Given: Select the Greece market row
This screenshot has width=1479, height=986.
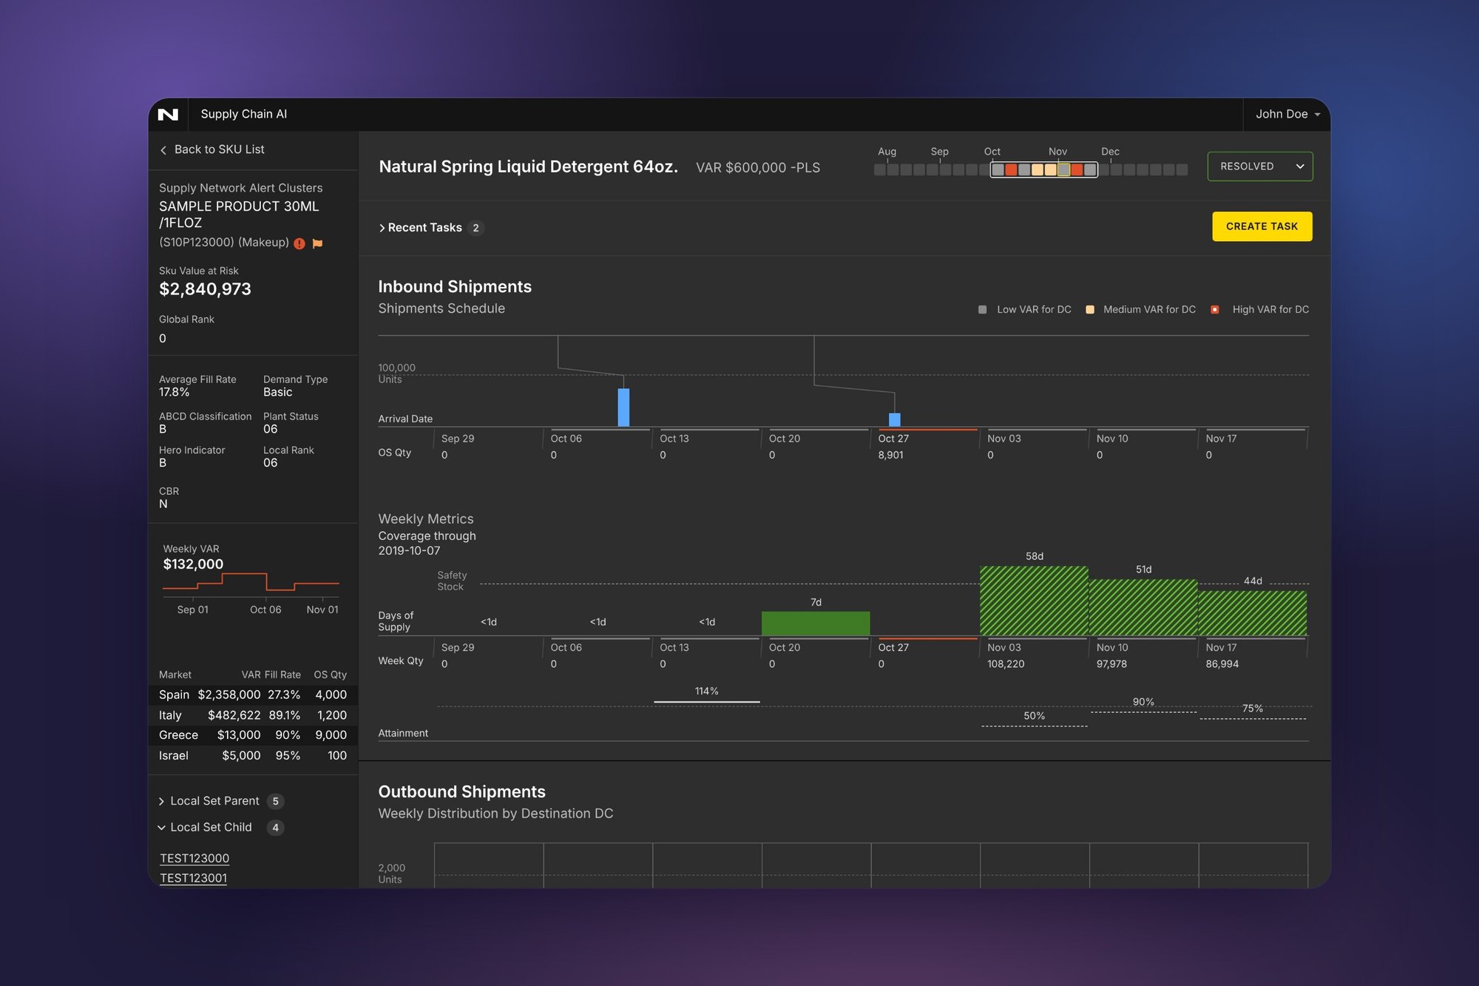Looking at the screenshot, I should (253, 735).
